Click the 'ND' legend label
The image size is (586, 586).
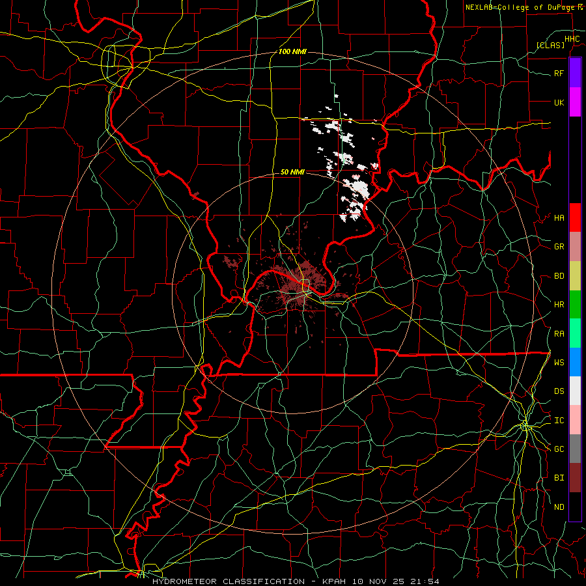(x=559, y=507)
